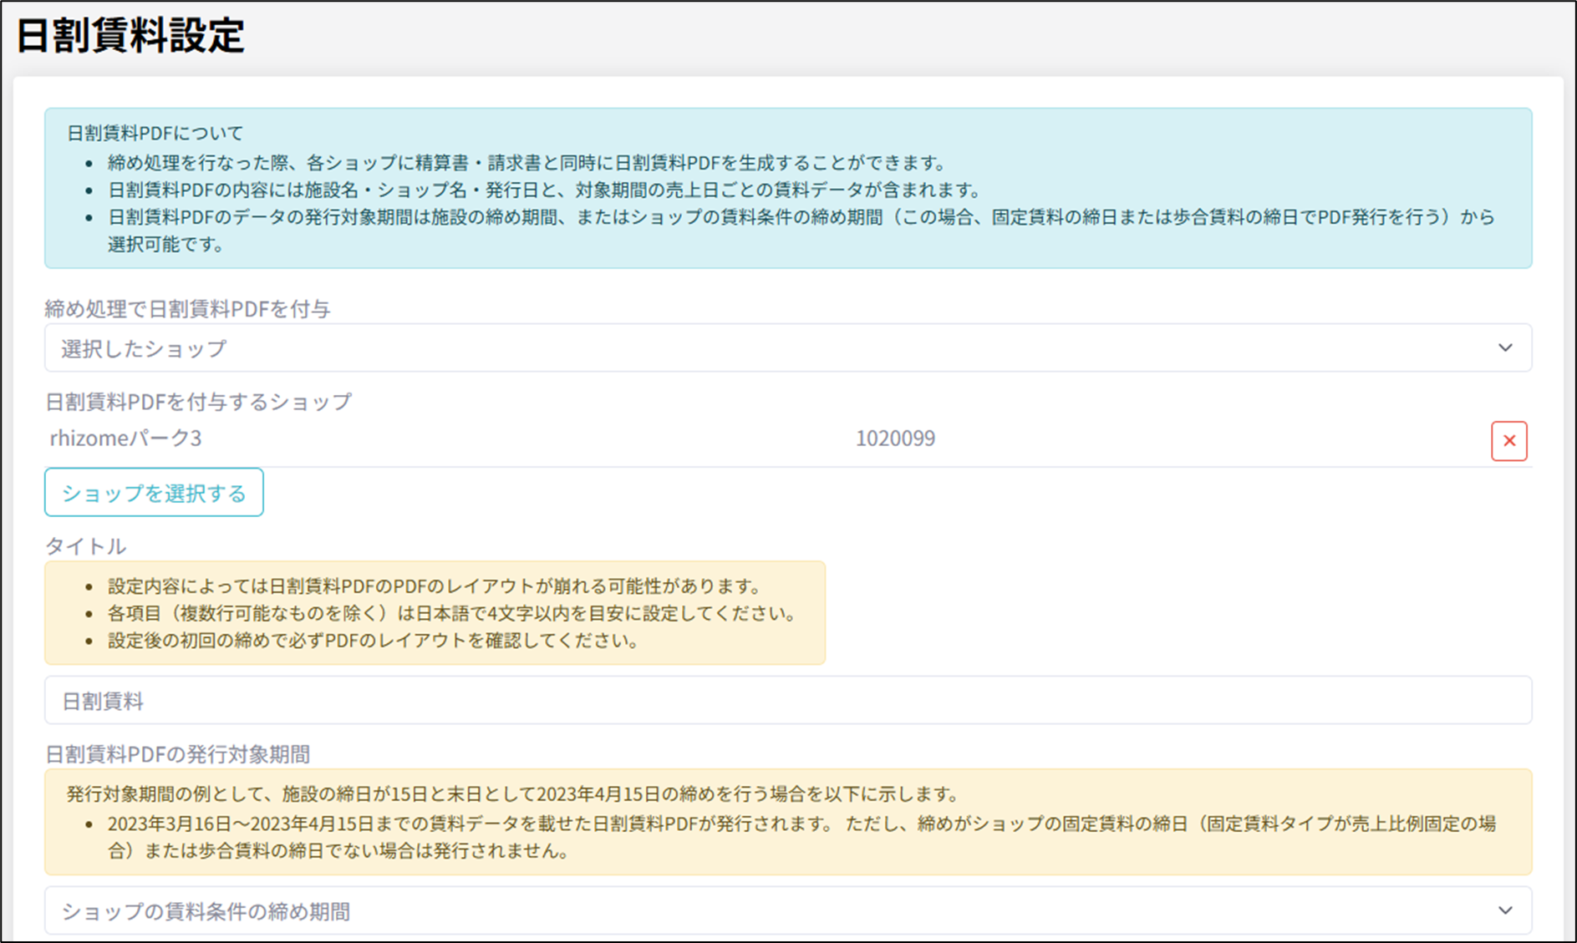Click the 日割賃料PDFの発行対象期間 label
Image resolution: width=1577 pixels, height=943 pixels.
pos(177,754)
